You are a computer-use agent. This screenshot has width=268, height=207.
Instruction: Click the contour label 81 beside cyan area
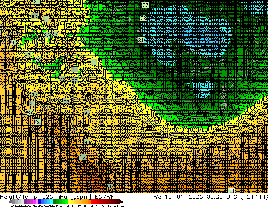click(x=141, y=40)
